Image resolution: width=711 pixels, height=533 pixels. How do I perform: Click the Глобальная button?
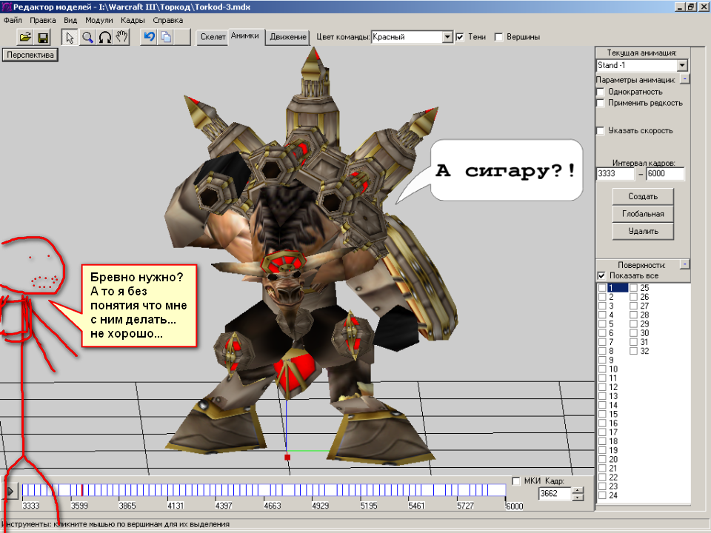click(x=643, y=214)
